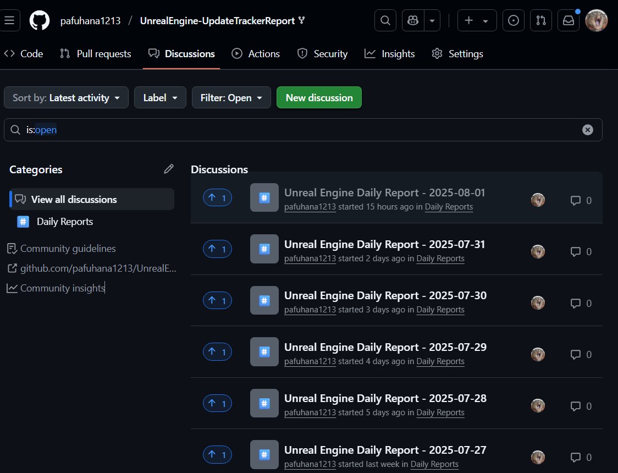Click the Issues icon in the header
The width and height of the screenshot is (618, 473).
[513, 20]
